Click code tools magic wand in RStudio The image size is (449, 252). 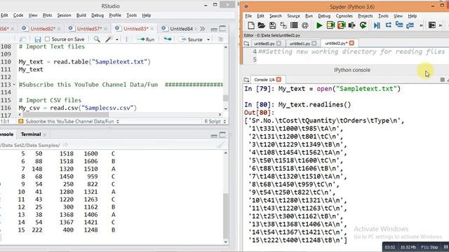pos(109,39)
